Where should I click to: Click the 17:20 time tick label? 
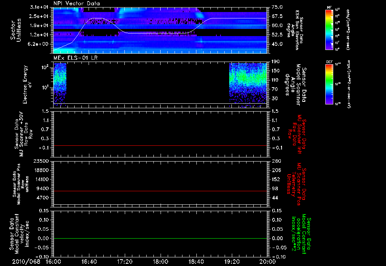(x=125, y=261)
